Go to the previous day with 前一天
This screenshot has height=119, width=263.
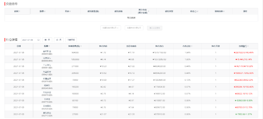click(47, 40)
